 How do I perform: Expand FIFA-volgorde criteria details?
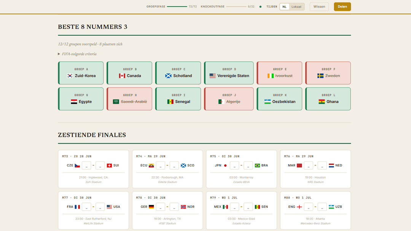77,54
